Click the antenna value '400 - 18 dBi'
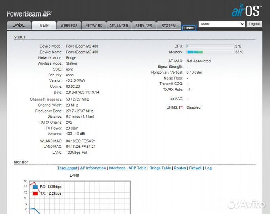 pos(76,134)
